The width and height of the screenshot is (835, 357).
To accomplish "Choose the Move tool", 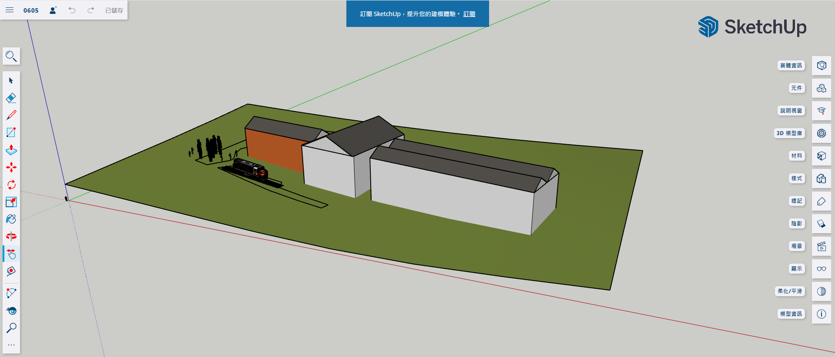I will [11, 167].
